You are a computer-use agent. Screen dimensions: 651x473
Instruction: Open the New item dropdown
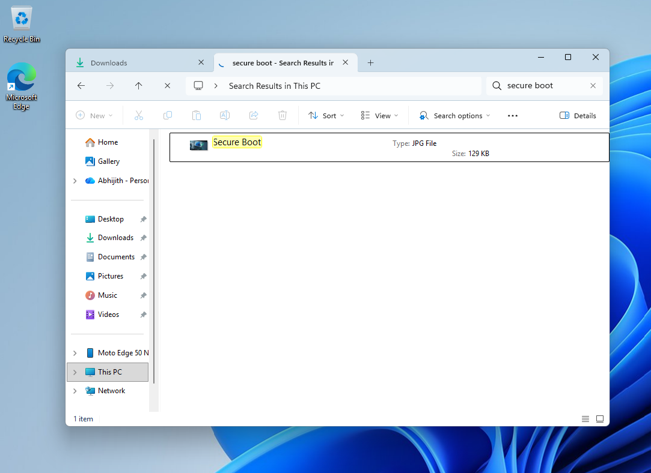[94, 116]
